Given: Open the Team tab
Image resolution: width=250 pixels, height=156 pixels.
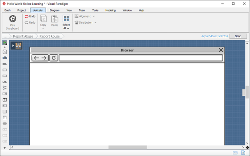Looking at the screenshot, I should (x=82, y=10).
